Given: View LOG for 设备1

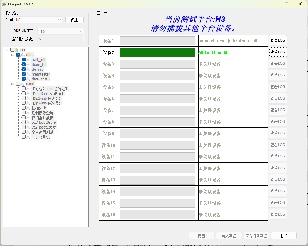Looking at the screenshot, I should coord(278,40).
